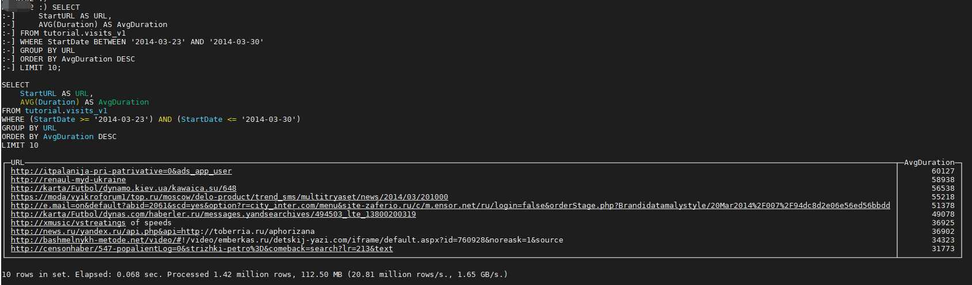Viewport: 972px width, 285px height.
Task: Click the AvgDuration column header in results
Action: pos(929,163)
